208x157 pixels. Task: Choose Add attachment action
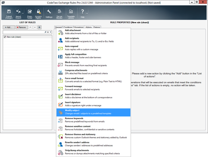(94, 32)
